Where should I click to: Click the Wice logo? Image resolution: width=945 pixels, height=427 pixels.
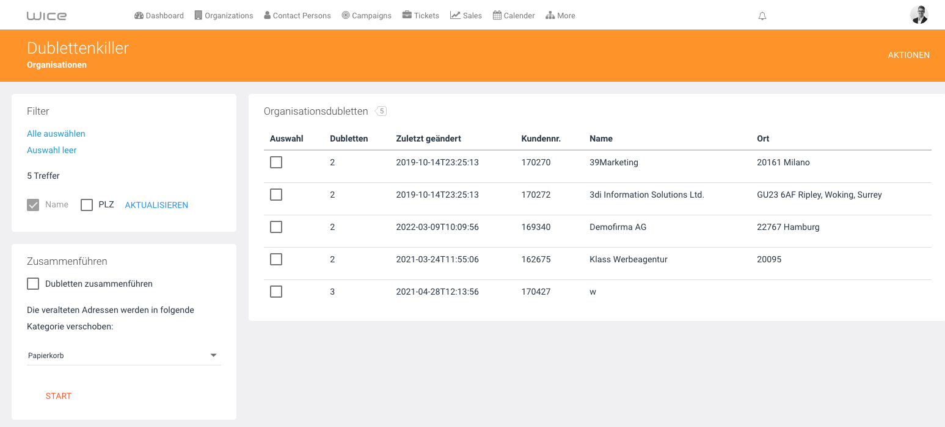pyautogui.click(x=46, y=15)
